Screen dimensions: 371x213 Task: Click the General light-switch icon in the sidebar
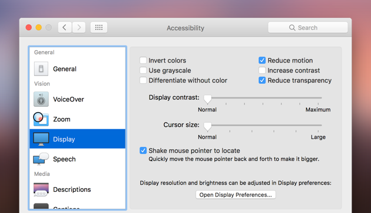click(x=41, y=69)
